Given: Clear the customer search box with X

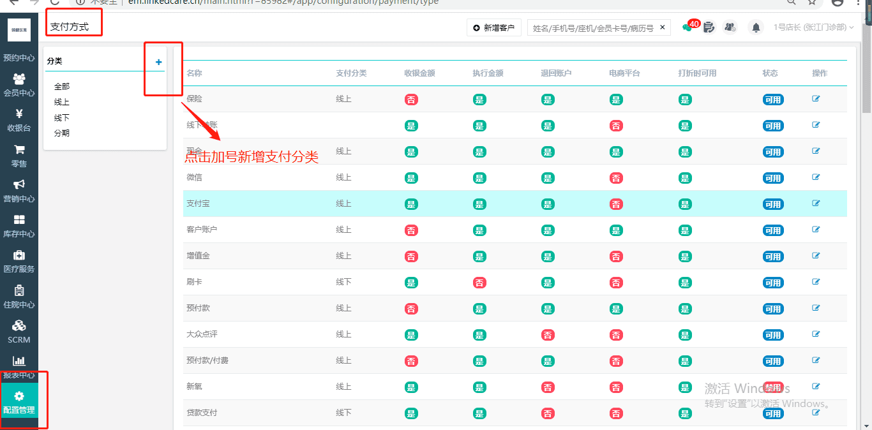Looking at the screenshot, I should tap(663, 27).
